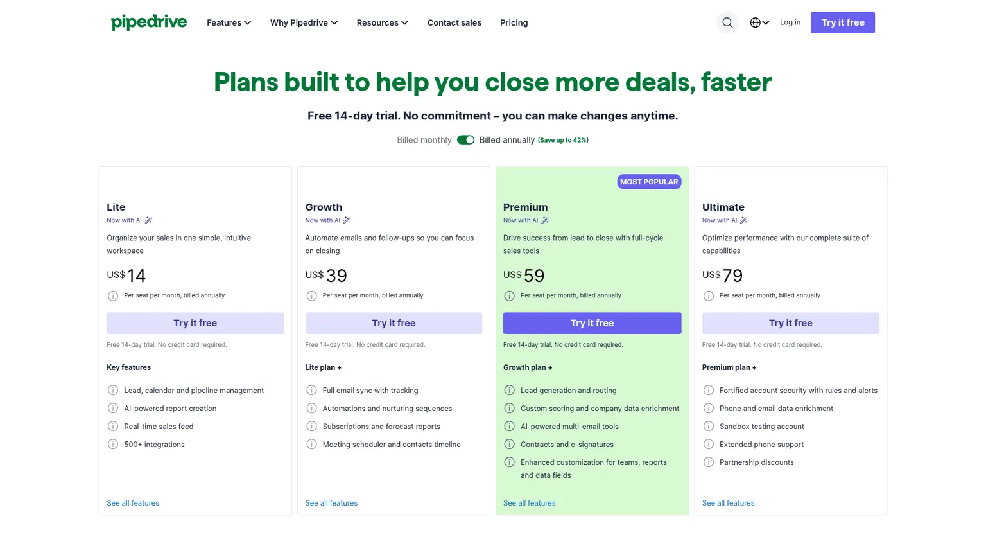
Task: Click info icon beside Lite price note
Action: (x=113, y=296)
